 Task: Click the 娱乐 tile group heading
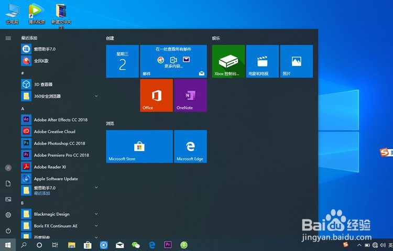tap(216, 38)
